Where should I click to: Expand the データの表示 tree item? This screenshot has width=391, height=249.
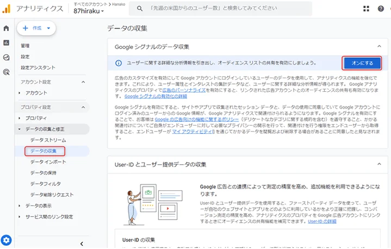coord(20,206)
